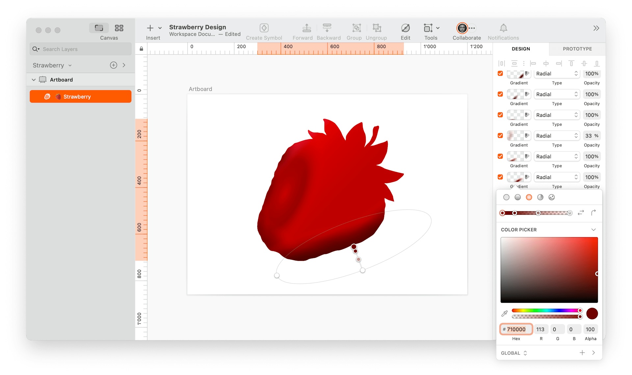Screen dimensions: 632x375
Task: Click the Artboard title on canvas
Action: click(x=200, y=89)
